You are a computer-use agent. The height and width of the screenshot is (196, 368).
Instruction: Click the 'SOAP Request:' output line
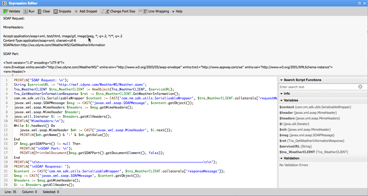tap(14, 18)
